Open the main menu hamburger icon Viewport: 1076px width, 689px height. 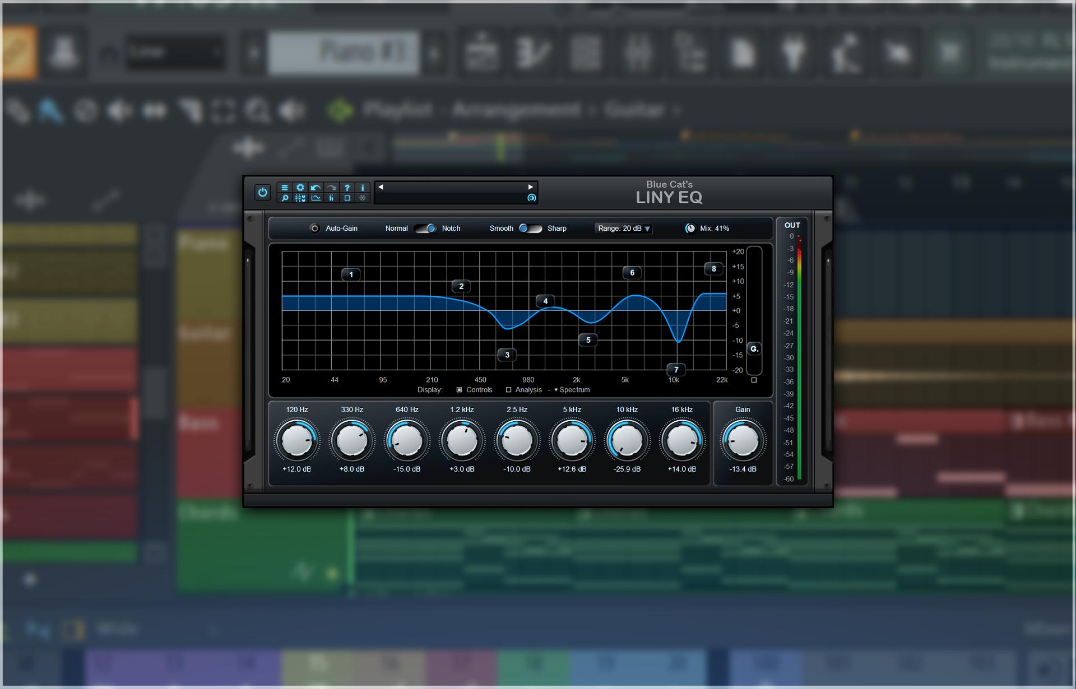pyautogui.click(x=285, y=188)
